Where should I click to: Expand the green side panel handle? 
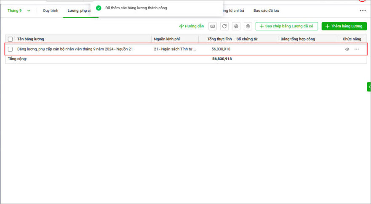coord(369,87)
